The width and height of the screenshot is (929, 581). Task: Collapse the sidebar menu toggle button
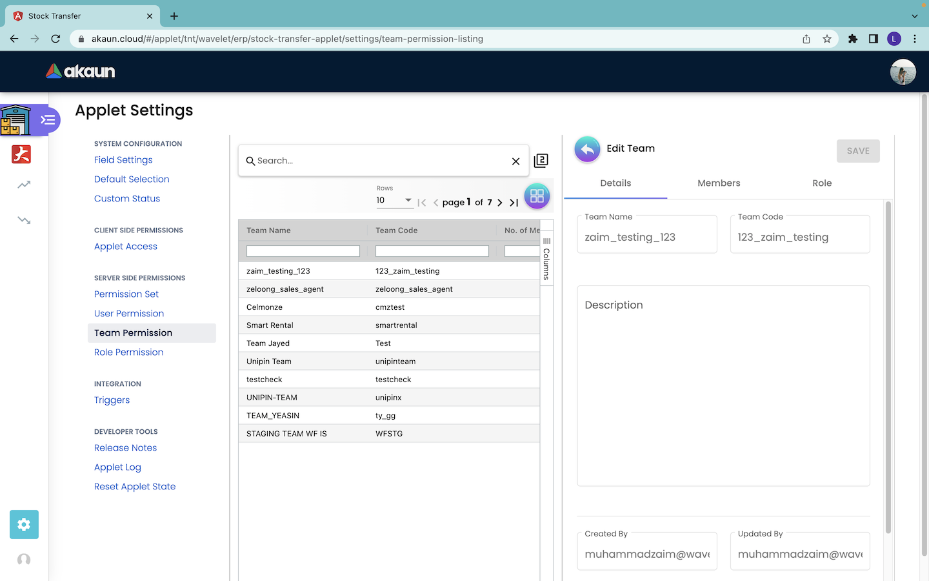(48, 120)
